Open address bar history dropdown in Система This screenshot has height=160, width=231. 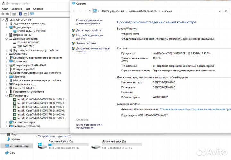220,11
